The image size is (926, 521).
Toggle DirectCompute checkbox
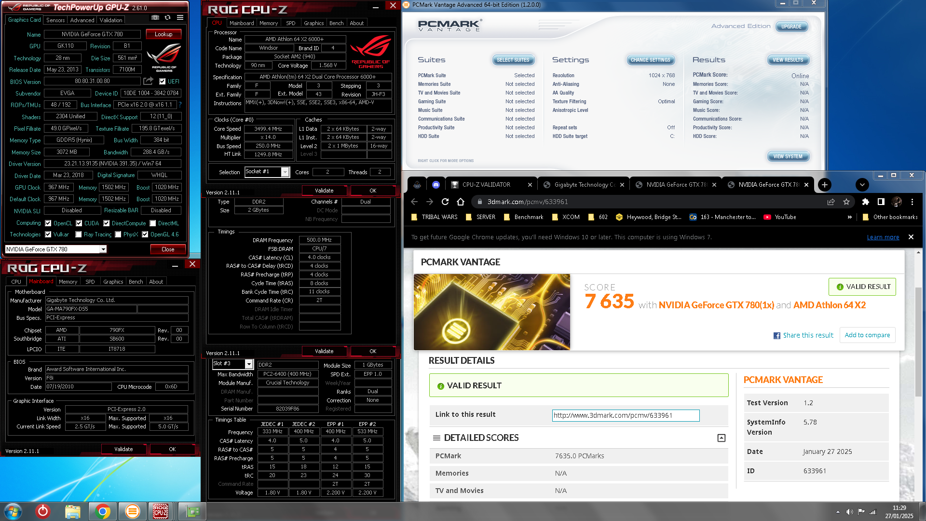coord(107,223)
